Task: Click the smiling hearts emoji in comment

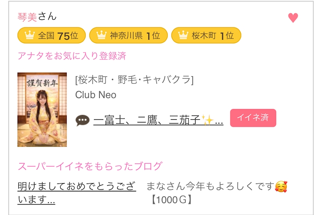Action: (281, 187)
